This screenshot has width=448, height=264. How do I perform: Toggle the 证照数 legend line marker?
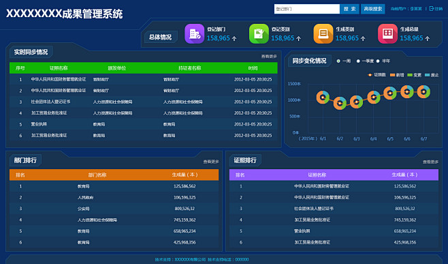(370, 75)
